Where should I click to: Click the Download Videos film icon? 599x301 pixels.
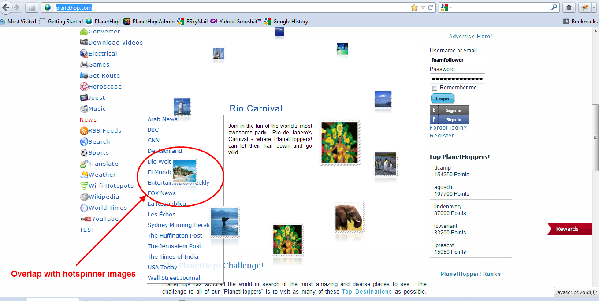[x=84, y=42]
